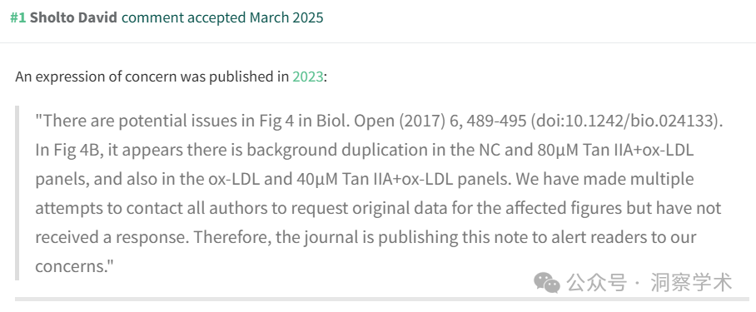Click the doi:10.1242/bio.024133 text
This screenshot has width=756, height=312.
(625, 121)
